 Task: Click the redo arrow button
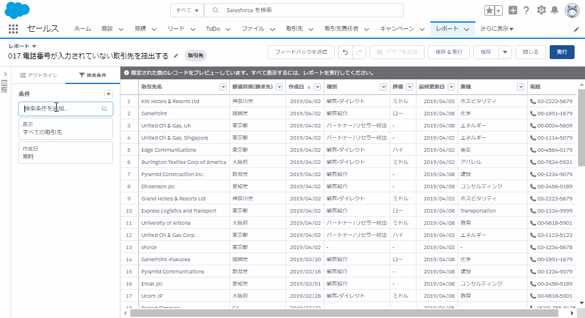(359, 52)
